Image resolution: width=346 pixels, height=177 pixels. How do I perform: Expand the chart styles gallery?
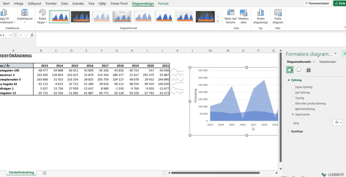click(218, 21)
